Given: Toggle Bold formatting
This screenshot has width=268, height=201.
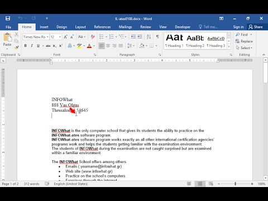Looking at the screenshot, I should point(26,46).
